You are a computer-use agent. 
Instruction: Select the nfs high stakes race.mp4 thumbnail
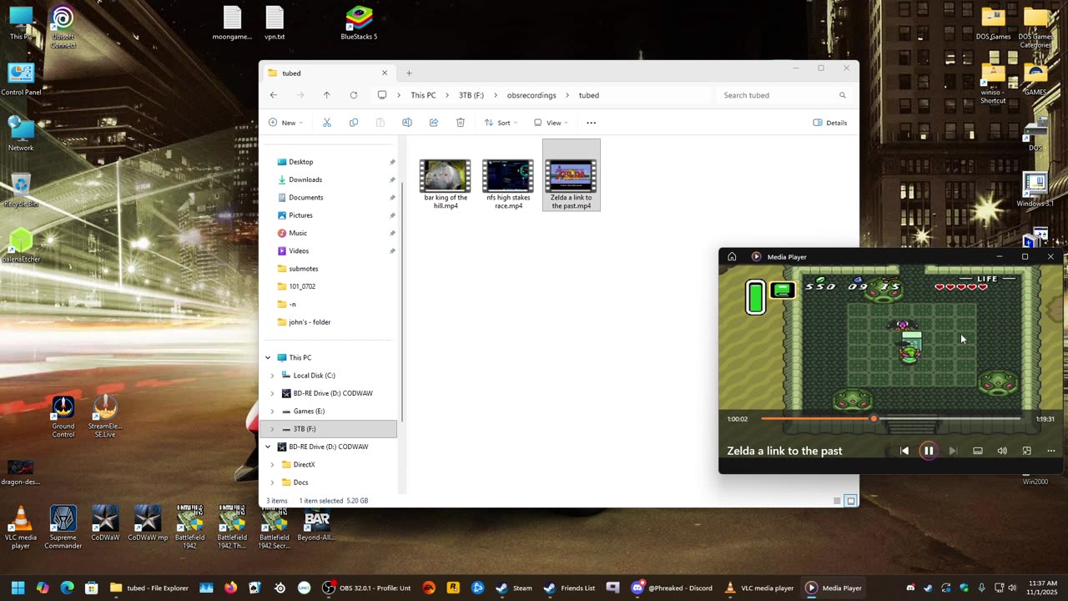click(508, 176)
